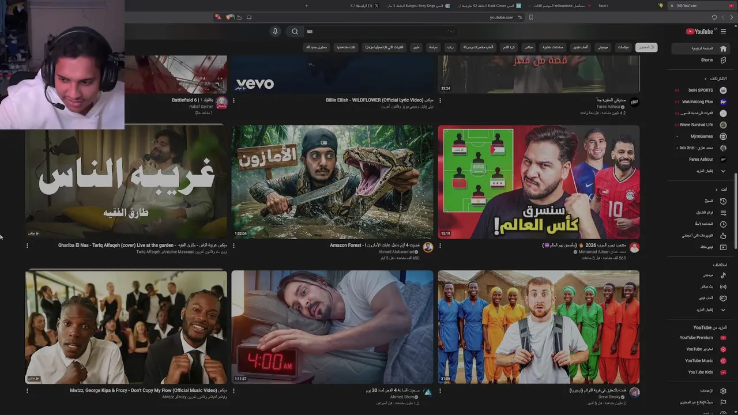Open Shorts from the sidebar

701,60
